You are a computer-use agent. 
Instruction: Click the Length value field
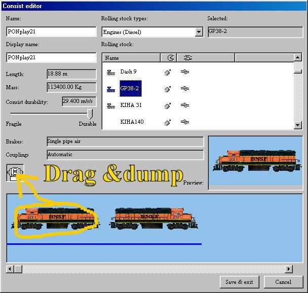pos(71,74)
